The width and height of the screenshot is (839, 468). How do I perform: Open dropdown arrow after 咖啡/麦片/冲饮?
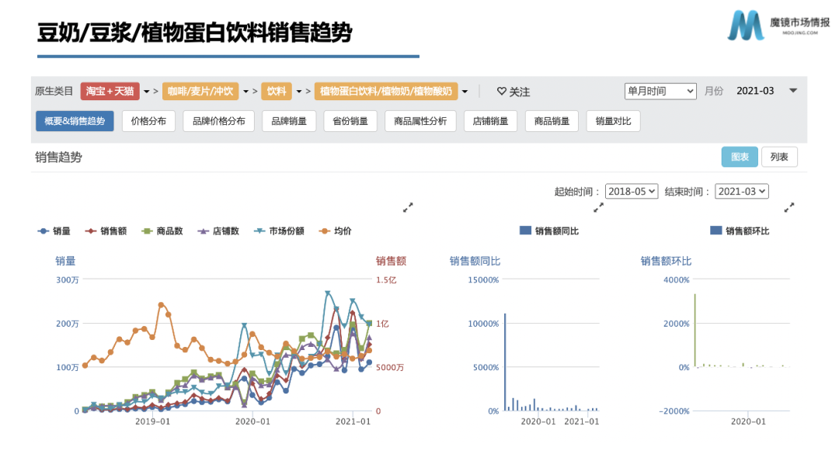(246, 92)
